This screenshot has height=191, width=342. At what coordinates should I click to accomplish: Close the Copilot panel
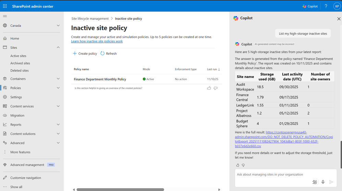(339, 19)
